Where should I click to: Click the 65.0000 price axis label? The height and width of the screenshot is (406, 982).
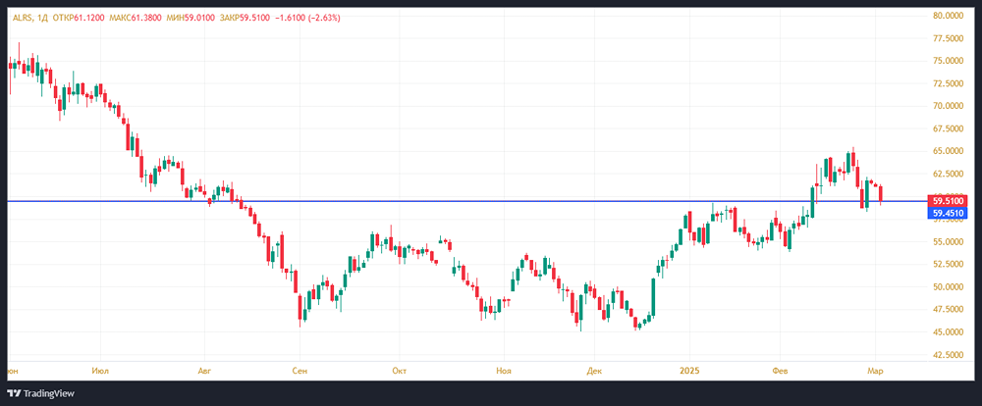coord(948,151)
